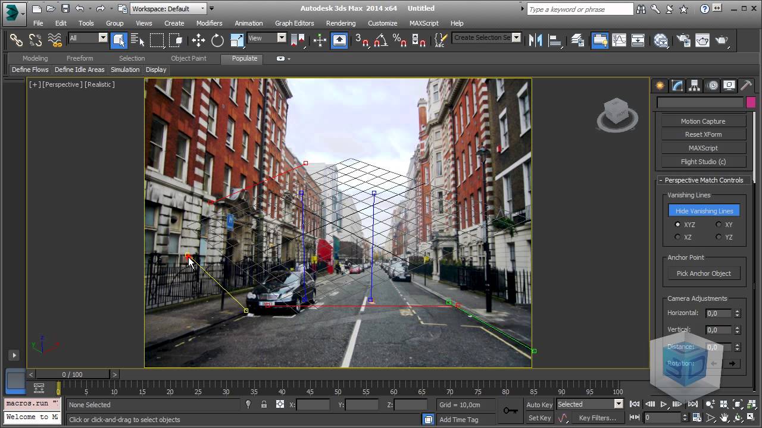Increment the Horizontal spinner arrows
Viewport: 762px width, 428px height.
(737, 311)
